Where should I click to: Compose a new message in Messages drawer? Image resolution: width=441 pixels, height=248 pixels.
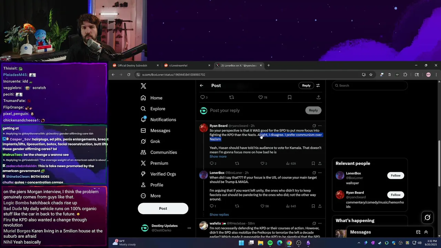click(x=418, y=232)
